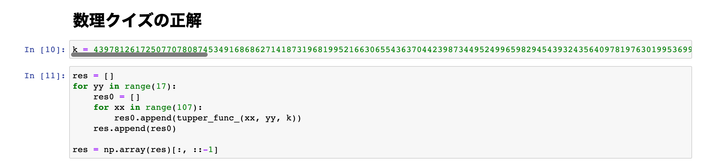The width and height of the screenshot is (702, 162).
Task: Click the heading 数理クイズの正解
Action: (137, 20)
